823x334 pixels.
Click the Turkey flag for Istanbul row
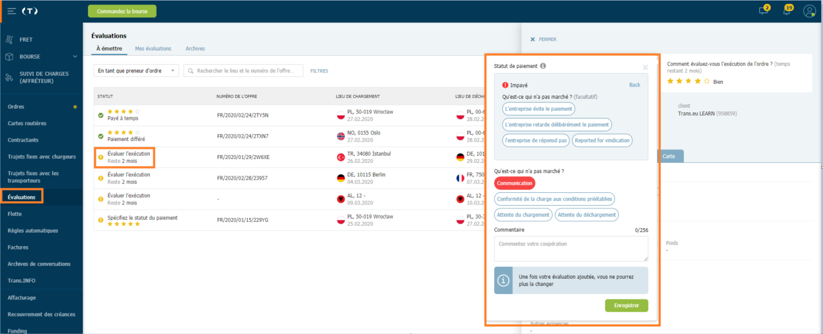click(x=341, y=157)
